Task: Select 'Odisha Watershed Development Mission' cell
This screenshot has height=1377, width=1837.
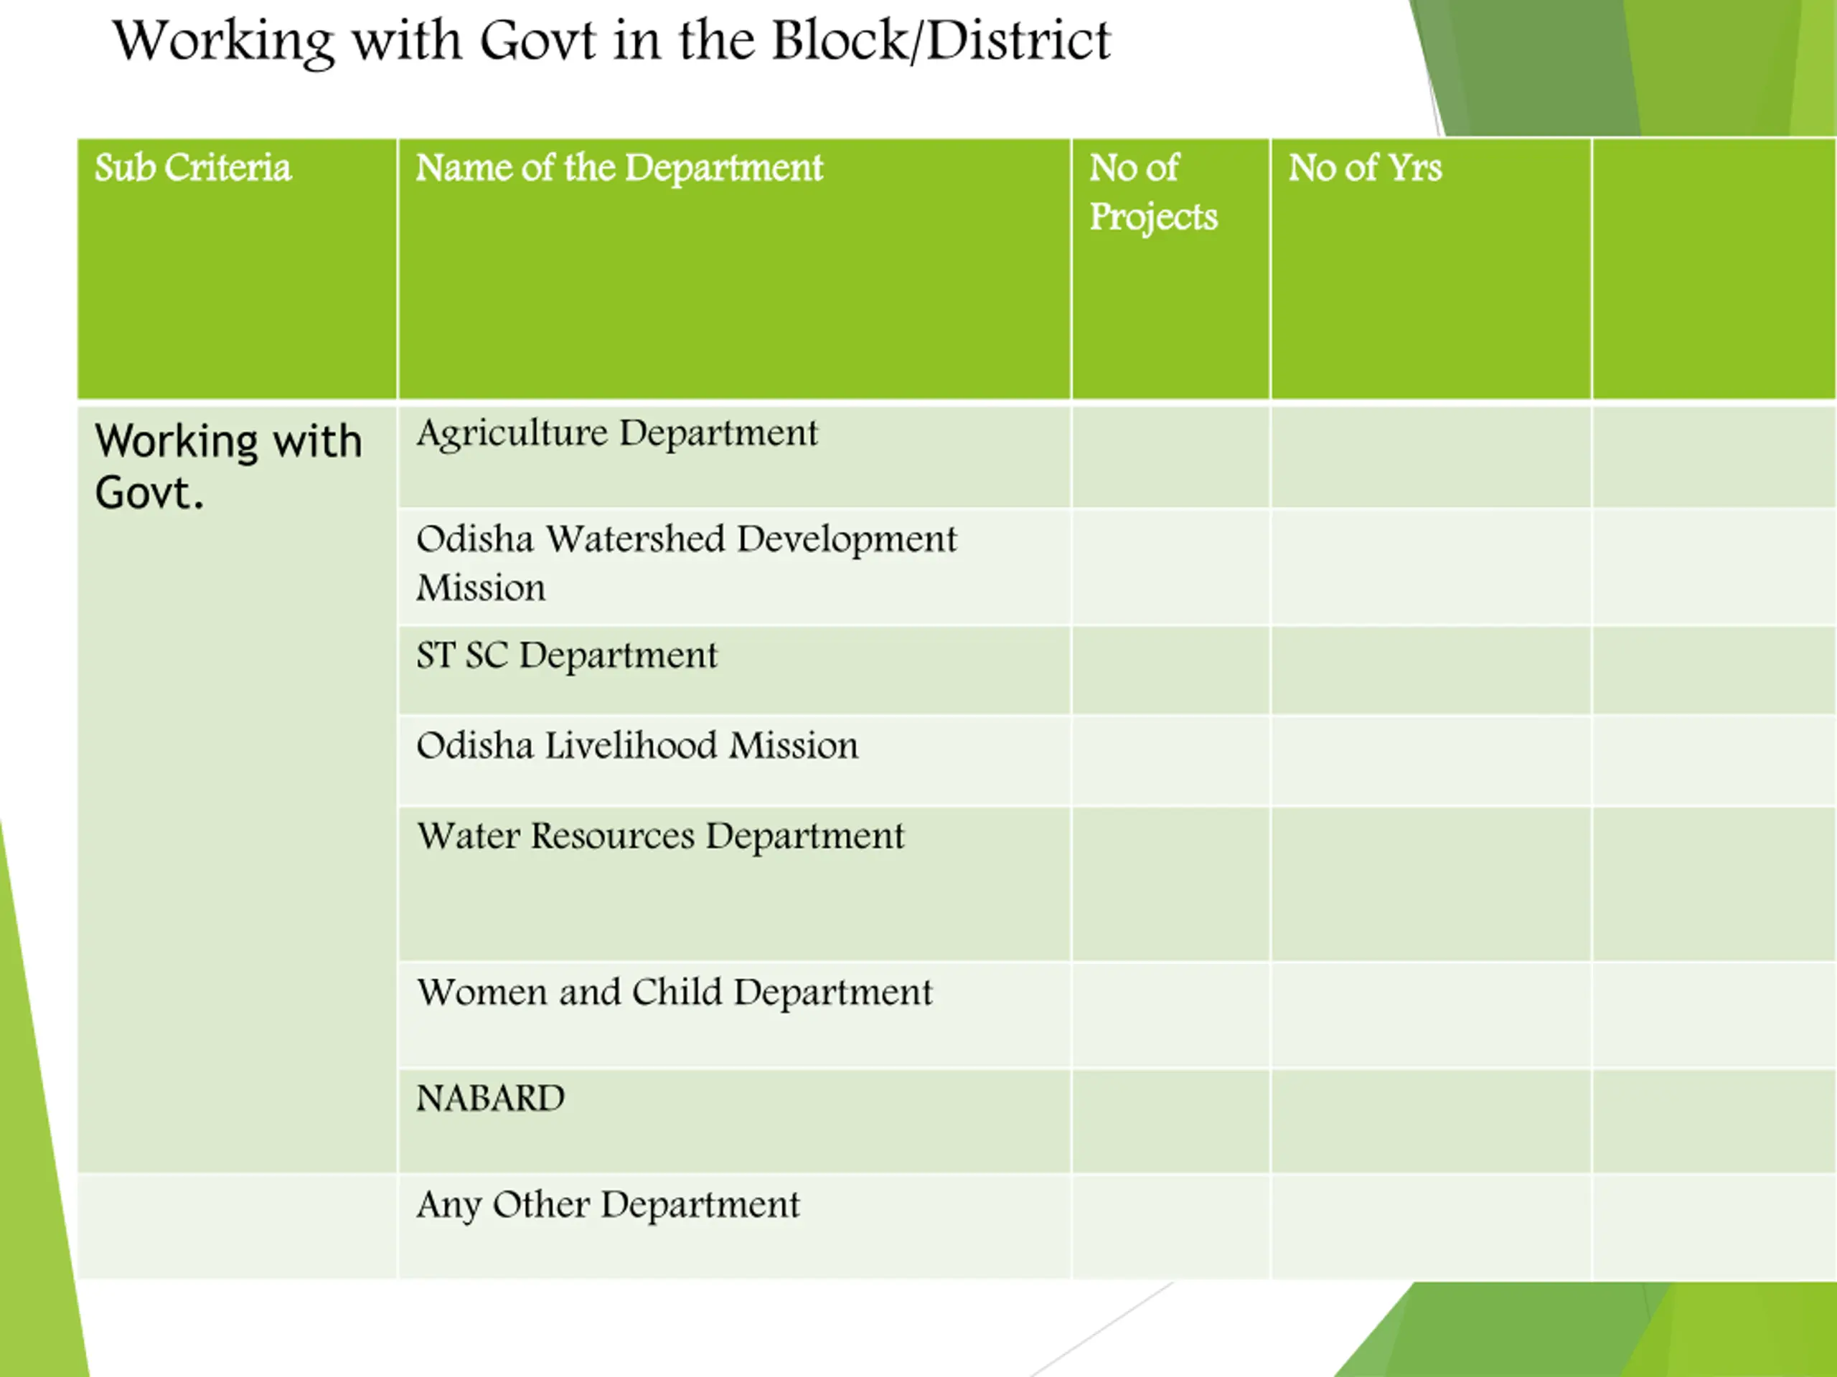Action: pos(734,567)
